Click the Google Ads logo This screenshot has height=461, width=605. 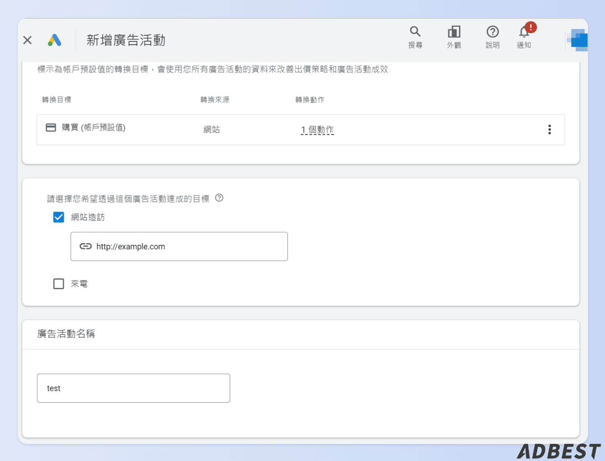point(55,40)
